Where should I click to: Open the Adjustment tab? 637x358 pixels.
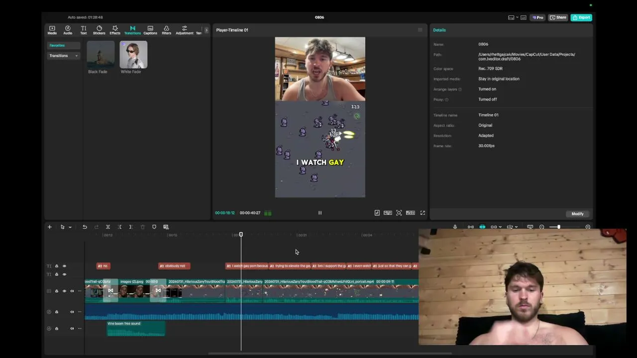tap(184, 30)
